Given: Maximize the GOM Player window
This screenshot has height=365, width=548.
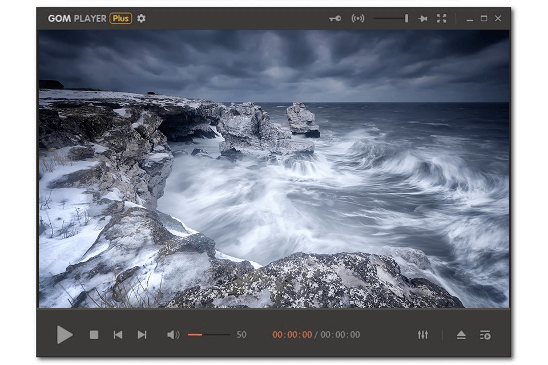Looking at the screenshot, I should click(x=483, y=18).
